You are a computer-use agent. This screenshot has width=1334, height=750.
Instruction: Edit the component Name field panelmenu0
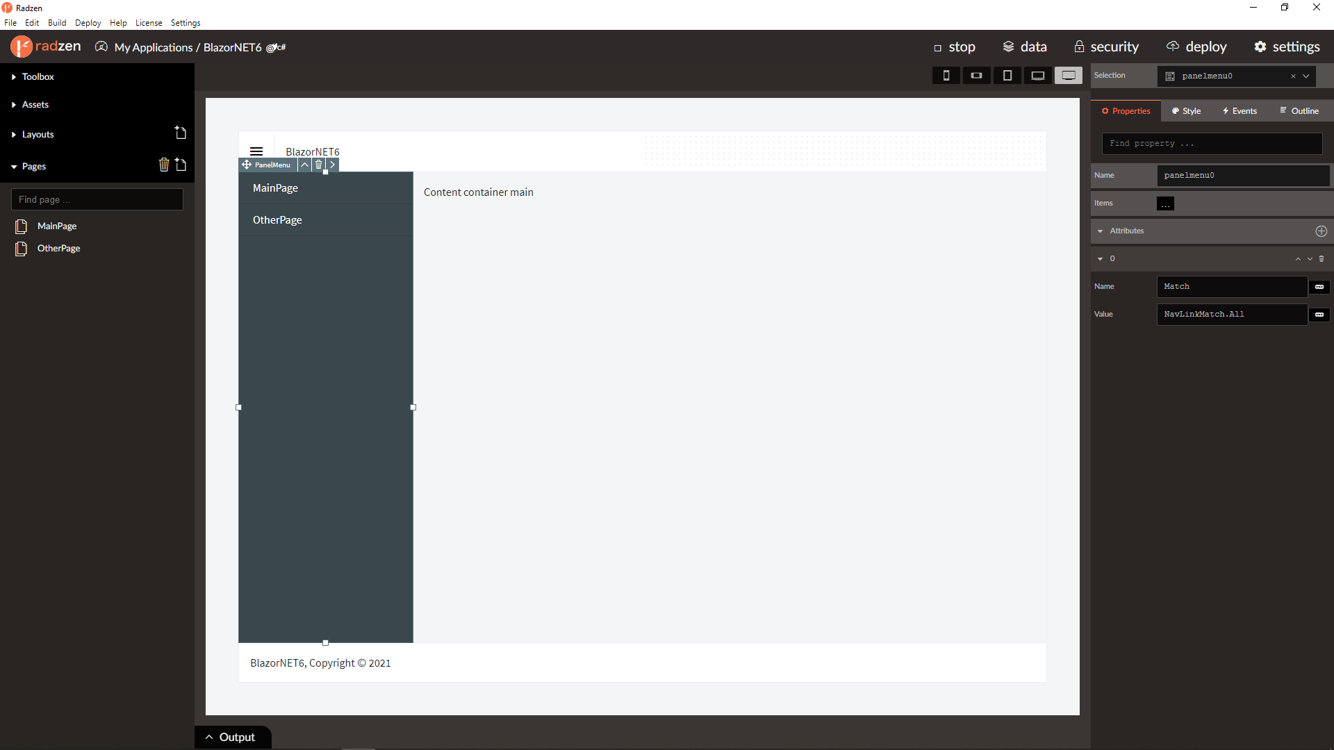1243,175
